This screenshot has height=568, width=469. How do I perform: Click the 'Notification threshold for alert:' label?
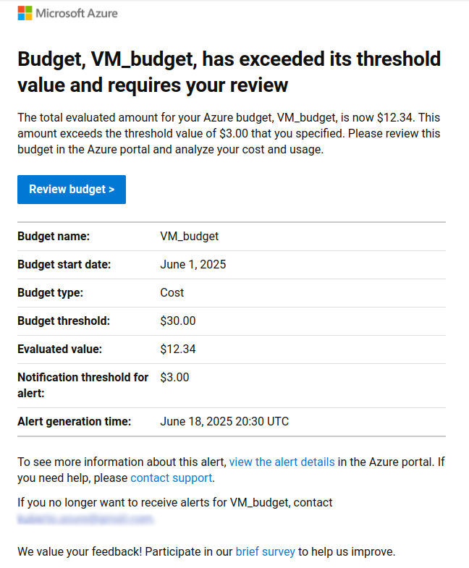coord(83,385)
